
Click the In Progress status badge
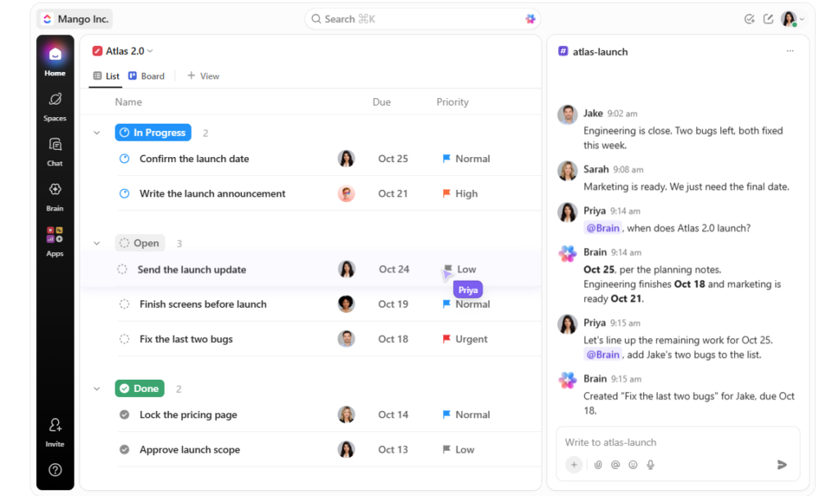[153, 133]
